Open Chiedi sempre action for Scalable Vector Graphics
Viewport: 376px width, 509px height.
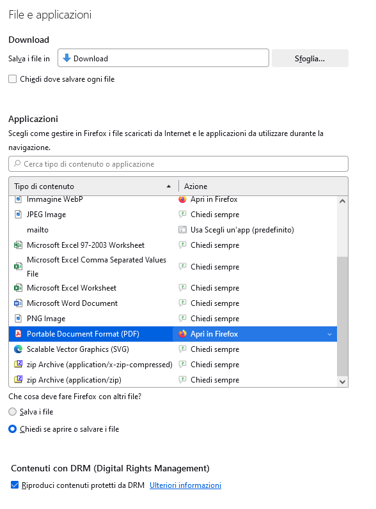(215, 349)
